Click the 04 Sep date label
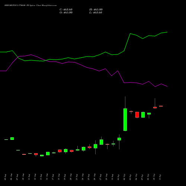The width and height of the screenshot is (186, 186). point(136,177)
